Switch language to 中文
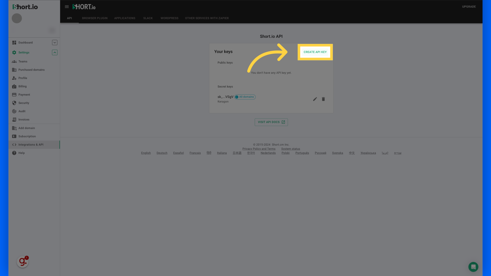The height and width of the screenshot is (276, 491). tap(352, 153)
